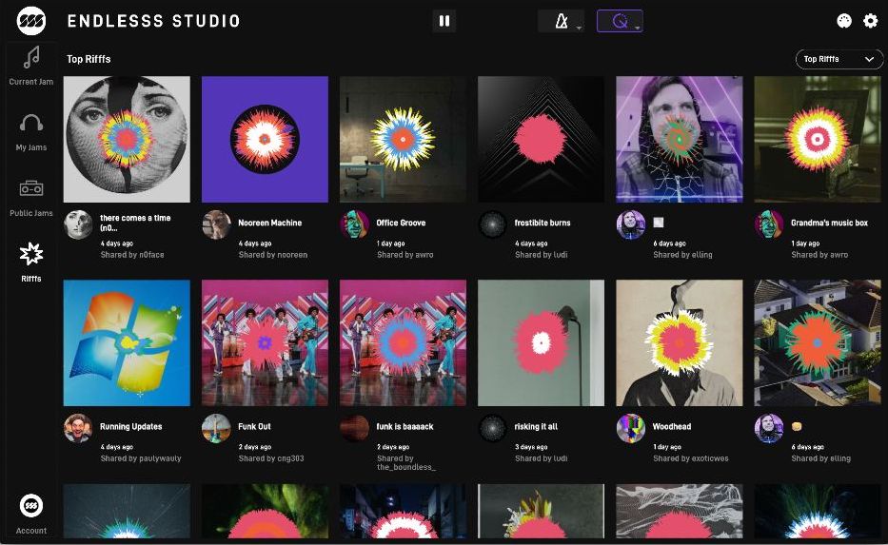888x545 pixels.
Task: Click the Endlesss logo icon
Action: coord(31,21)
